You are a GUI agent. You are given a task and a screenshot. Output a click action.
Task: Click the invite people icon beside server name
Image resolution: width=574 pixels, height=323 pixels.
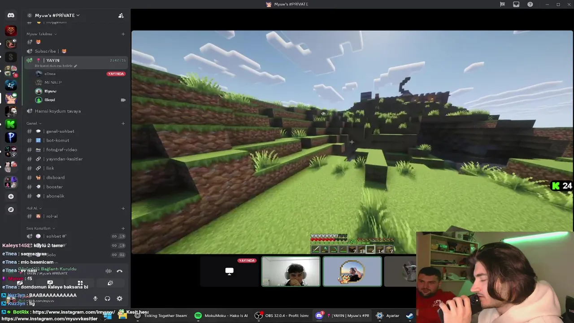[x=121, y=15]
